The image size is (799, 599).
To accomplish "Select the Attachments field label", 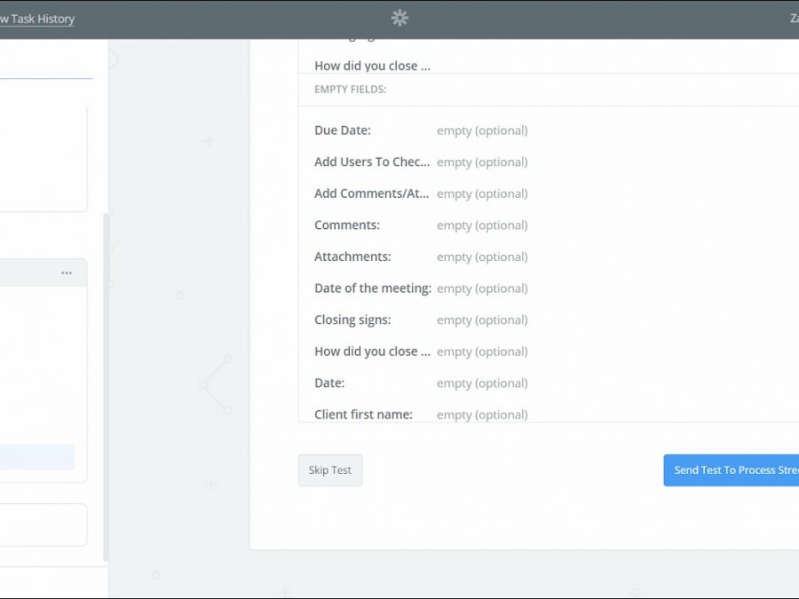I will tap(352, 256).
